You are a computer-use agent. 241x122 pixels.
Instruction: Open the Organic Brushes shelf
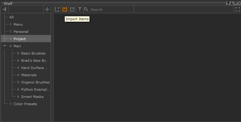(35, 82)
